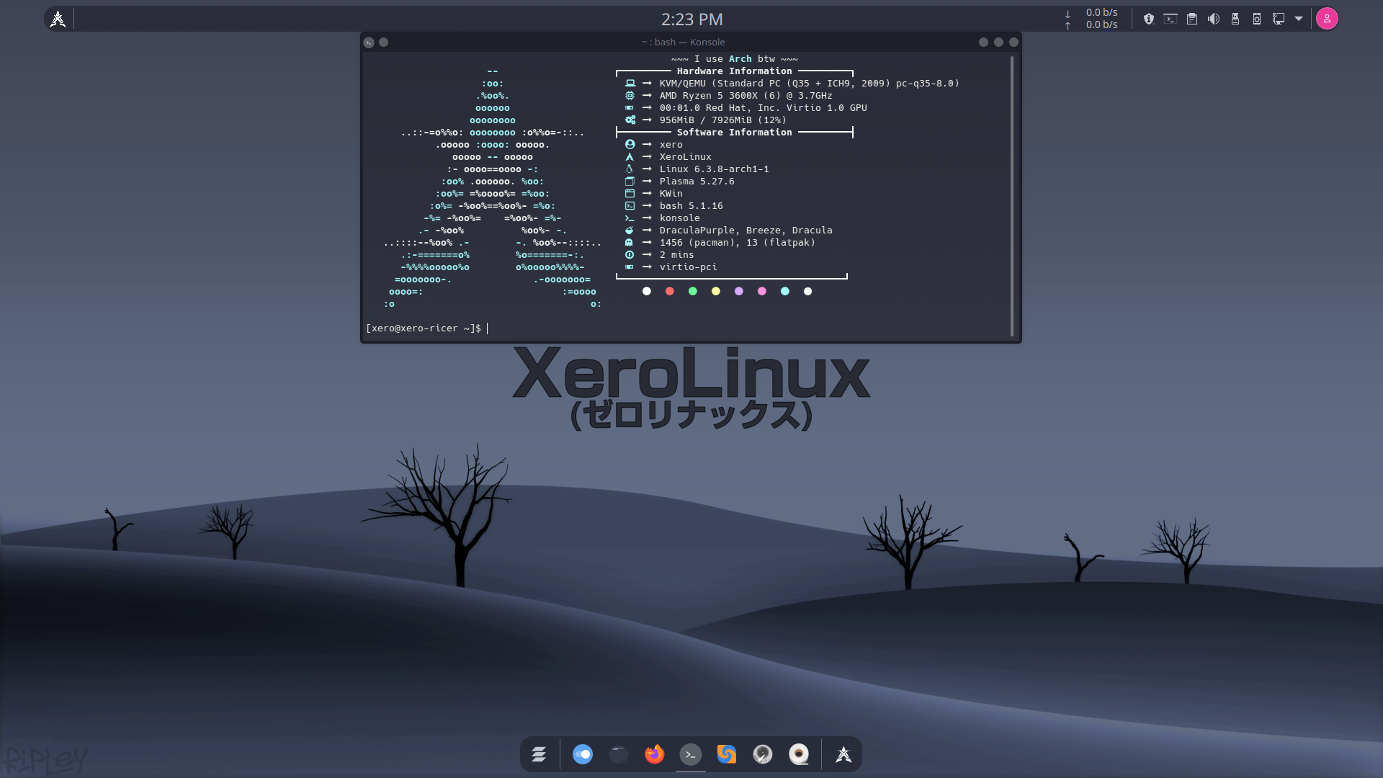Screen dimensions: 1383x778
Task: Open the pink user account button
Action: (1327, 19)
